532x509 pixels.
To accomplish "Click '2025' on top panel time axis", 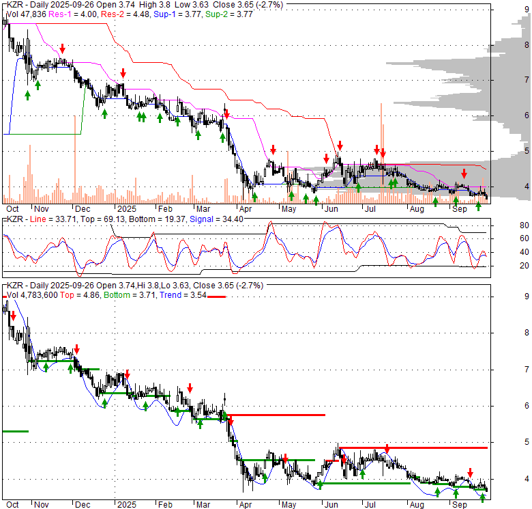I will tap(127, 209).
